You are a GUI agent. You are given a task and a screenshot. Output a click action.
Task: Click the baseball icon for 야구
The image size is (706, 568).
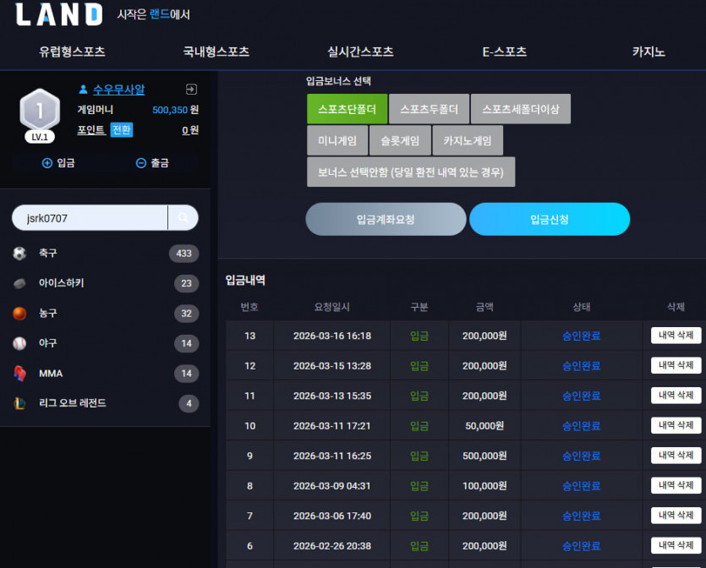tap(19, 343)
